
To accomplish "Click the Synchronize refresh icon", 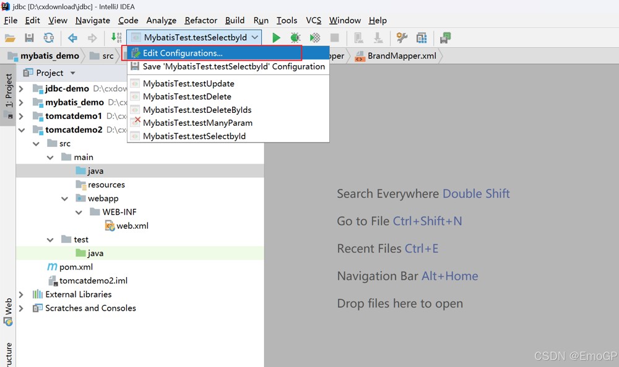I will 48,38.
